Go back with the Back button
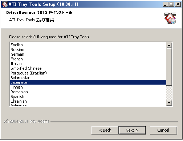 pos(105,130)
